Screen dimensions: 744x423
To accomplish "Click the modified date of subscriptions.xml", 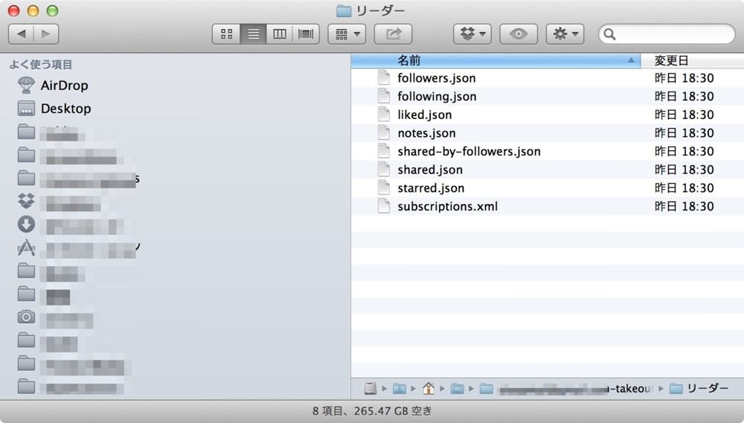I will (684, 206).
